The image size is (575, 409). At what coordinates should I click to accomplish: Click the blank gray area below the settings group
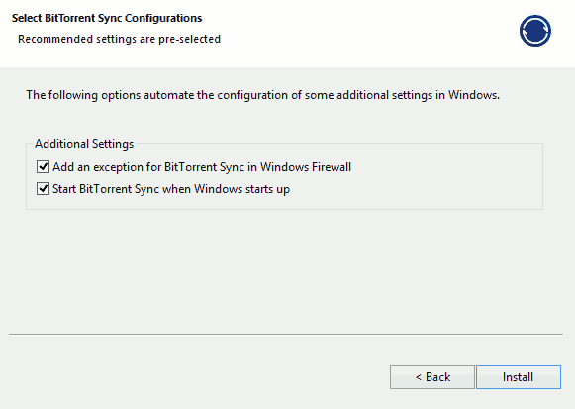pos(286,271)
